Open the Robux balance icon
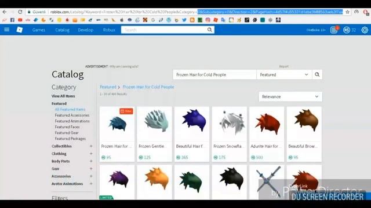The width and height of the screenshot is (371, 208). (x=347, y=30)
